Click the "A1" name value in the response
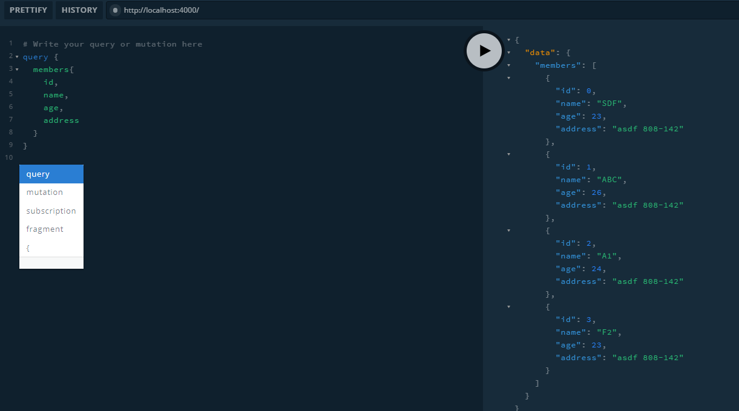This screenshot has width=739, height=411. [606, 256]
